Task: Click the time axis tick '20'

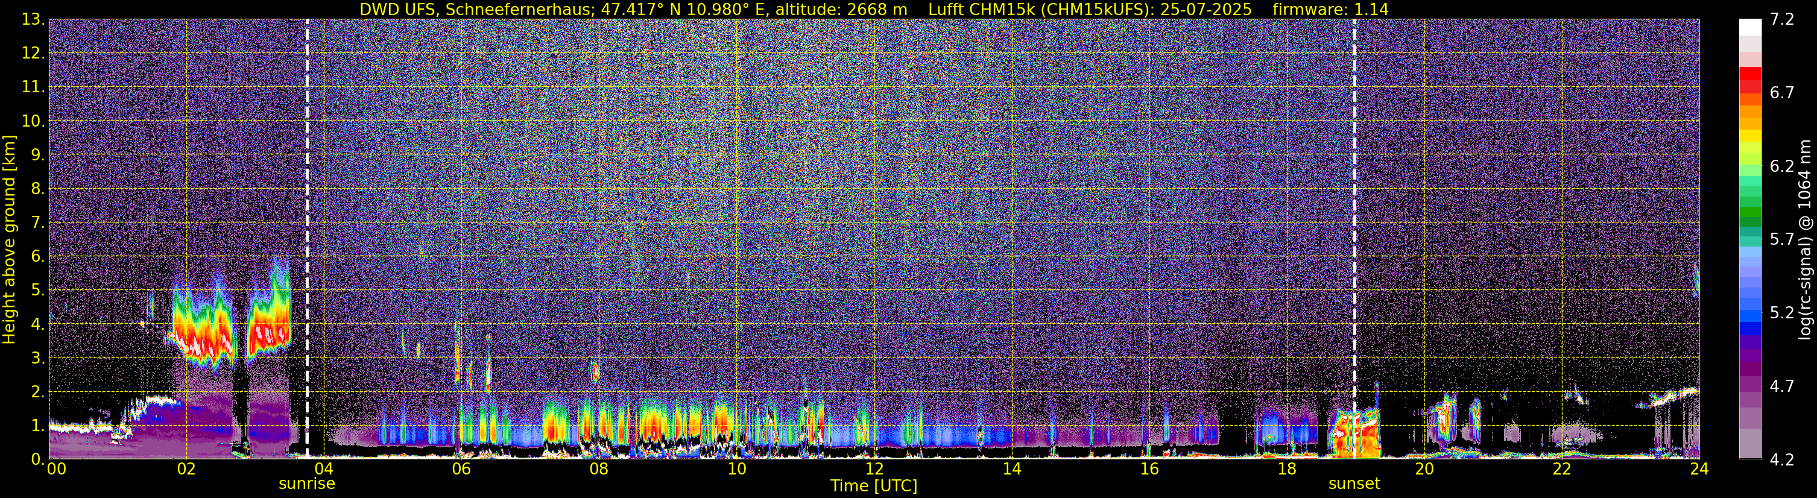Action: tap(1424, 469)
